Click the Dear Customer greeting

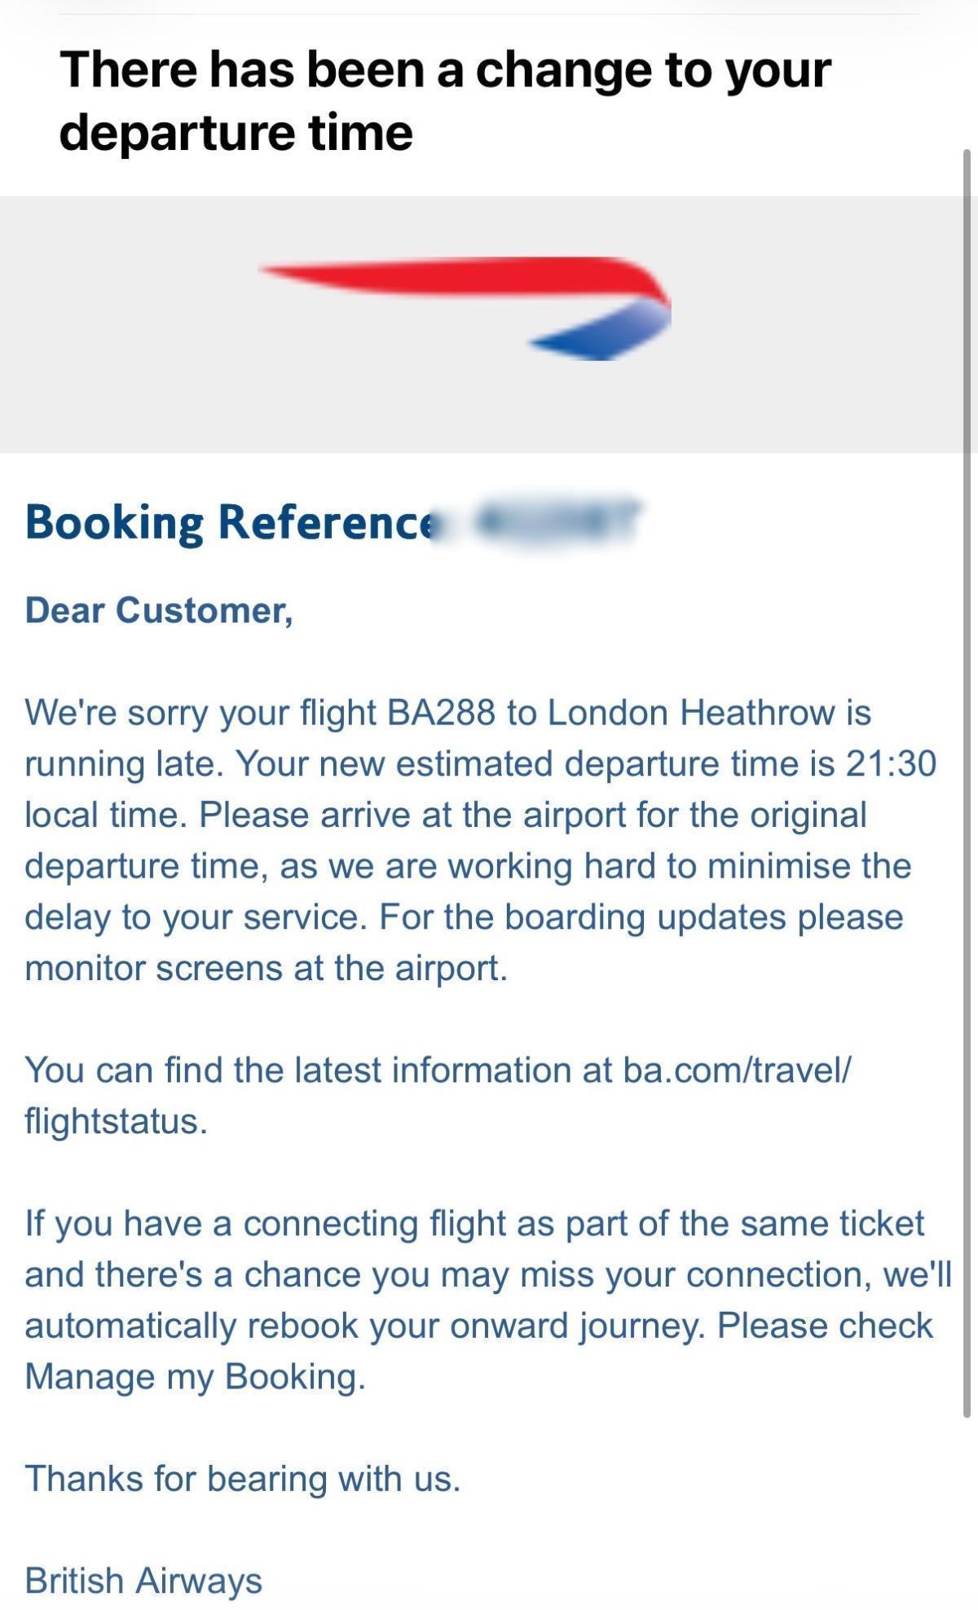tap(159, 610)
